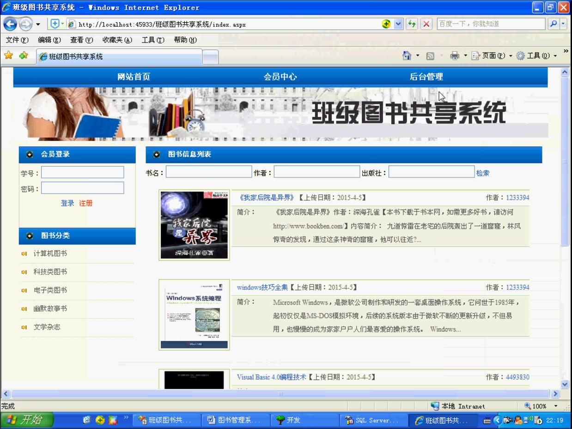The height and width of the screenshot is (429, 572).
Task: Open the search provider dropdown arrow
Action: click(564, 24)
